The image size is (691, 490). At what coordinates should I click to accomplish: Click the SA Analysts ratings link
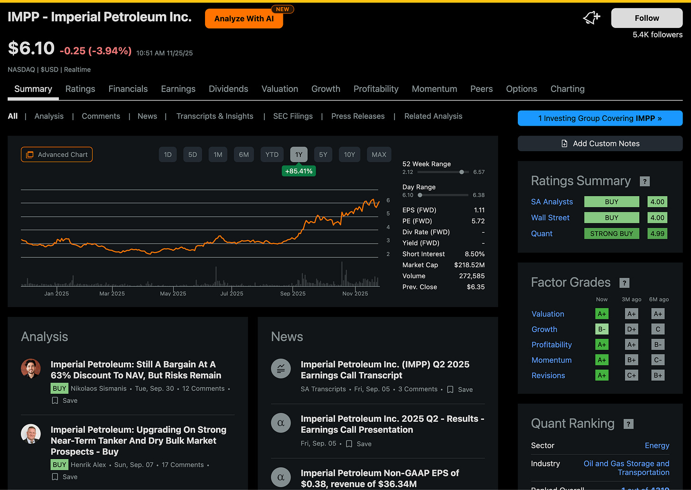(x=552, y=202)
